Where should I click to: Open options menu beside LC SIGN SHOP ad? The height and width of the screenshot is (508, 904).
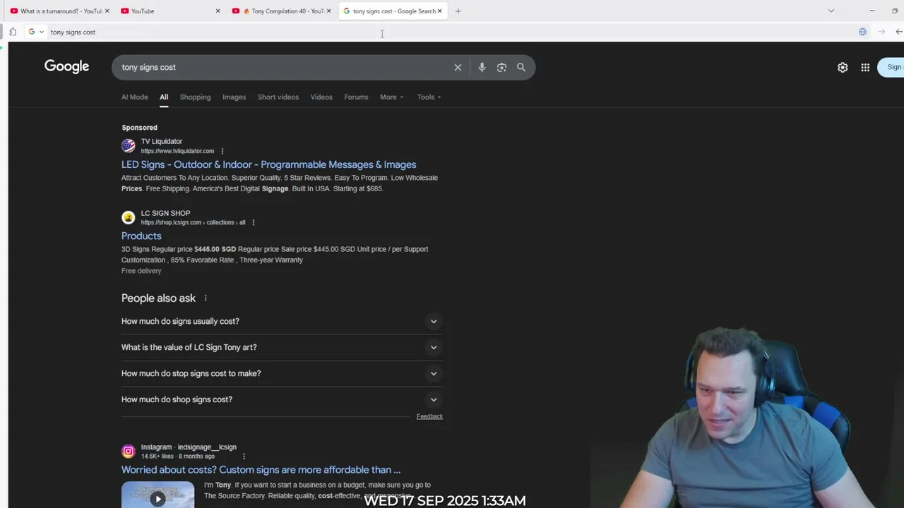254,222
